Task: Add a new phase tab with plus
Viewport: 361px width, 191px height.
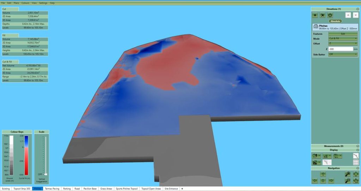Action: coord(182,189)
